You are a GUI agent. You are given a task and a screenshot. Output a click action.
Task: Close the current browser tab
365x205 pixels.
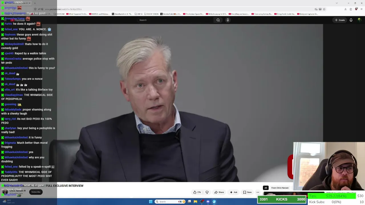pos(29,3)
